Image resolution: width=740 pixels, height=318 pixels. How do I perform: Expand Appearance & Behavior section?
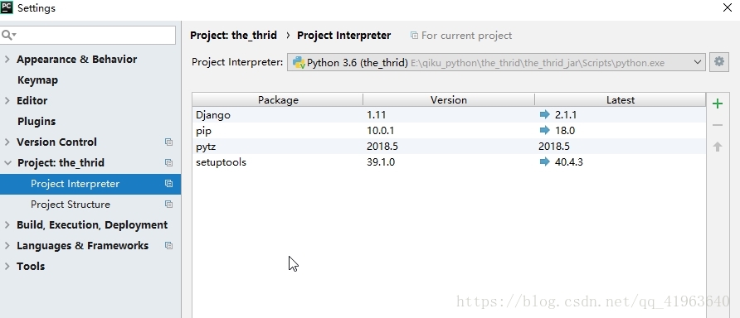[7, 60]
